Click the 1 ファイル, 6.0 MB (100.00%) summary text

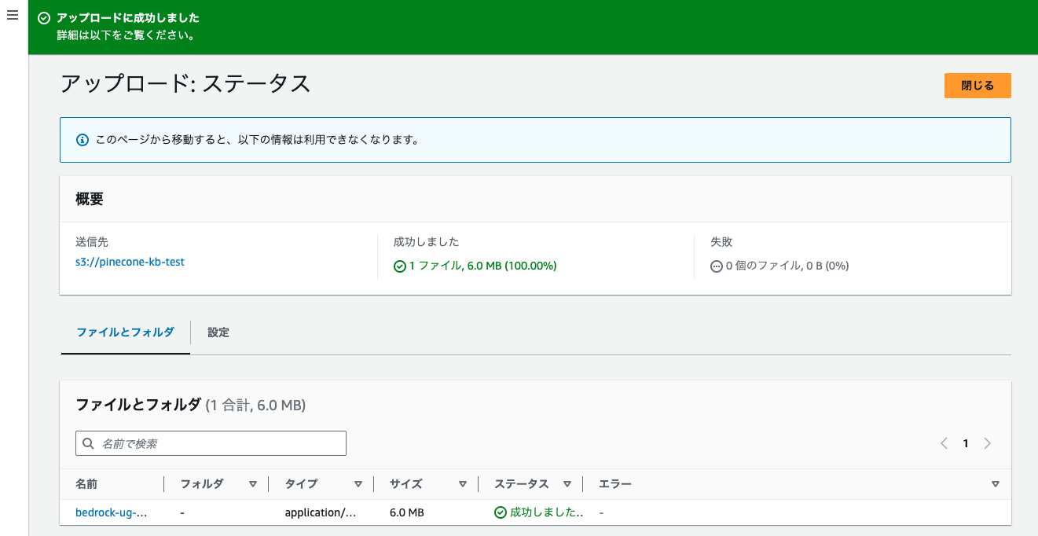click(x=482, y=266)
